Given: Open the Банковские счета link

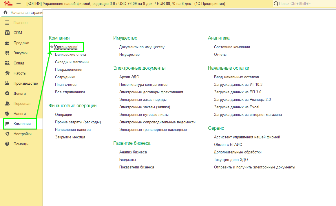Looking at the screenshot, I should coord(70,55).
